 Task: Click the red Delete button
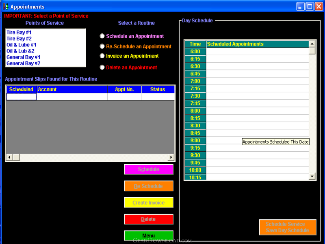click(x=149, y=219)
